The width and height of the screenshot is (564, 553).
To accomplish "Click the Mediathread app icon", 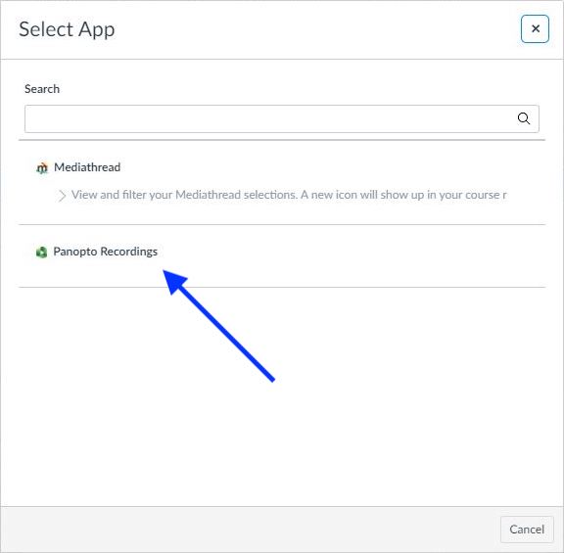I will point(42,168).
